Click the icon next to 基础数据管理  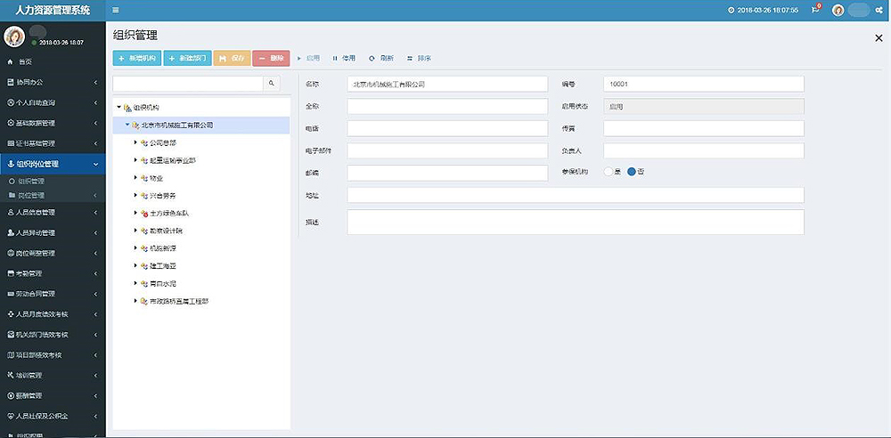coord(10,123)
